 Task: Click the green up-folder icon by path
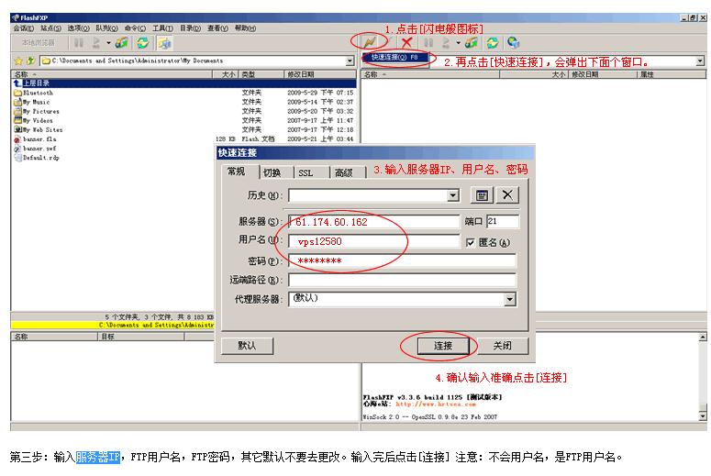(30, 61)
